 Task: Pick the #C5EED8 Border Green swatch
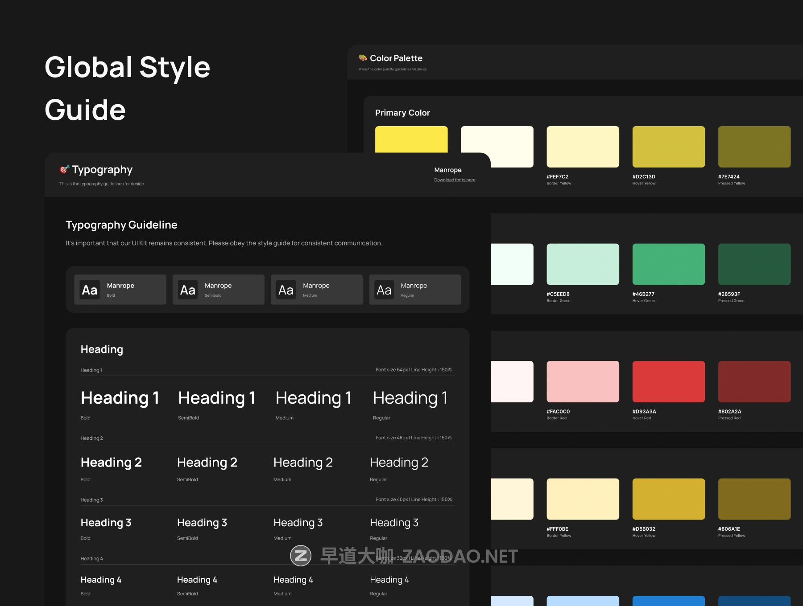(x=583, y=264)
